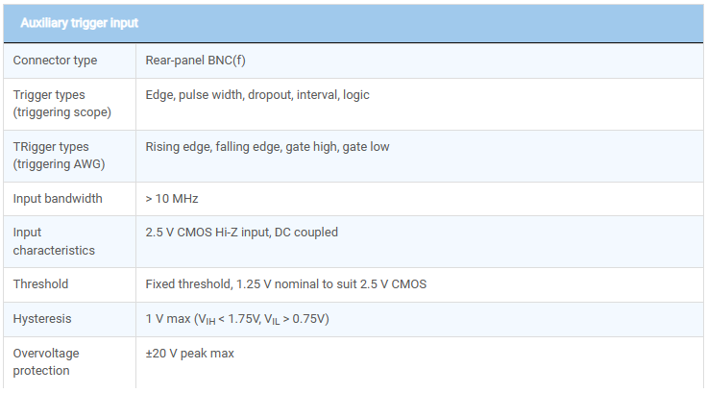Click the '1 V max' hysteresis value

pyautogui.click(x=167, y=318)
